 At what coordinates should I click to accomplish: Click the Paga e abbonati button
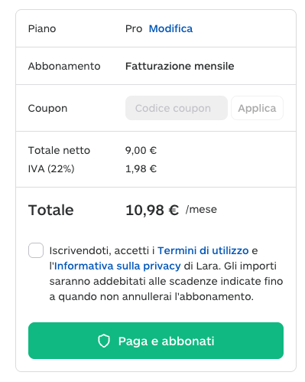(x=156, y=341)
